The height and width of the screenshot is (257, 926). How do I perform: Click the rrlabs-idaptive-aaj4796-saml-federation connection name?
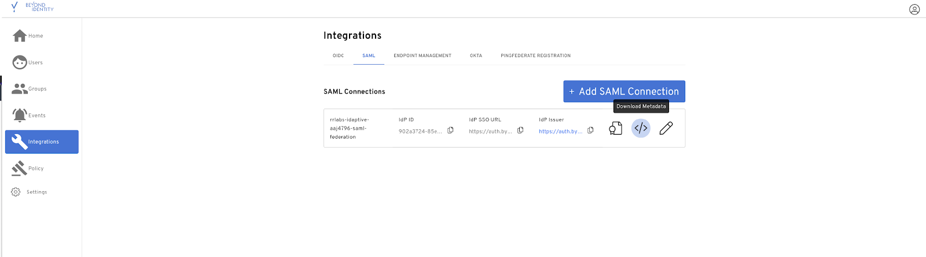(x=349, y=128)
